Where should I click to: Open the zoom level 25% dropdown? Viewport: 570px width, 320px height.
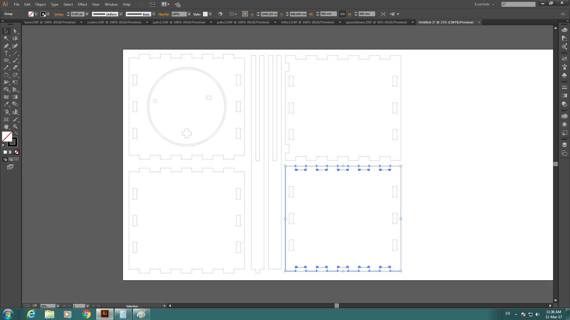click(58, 306)
